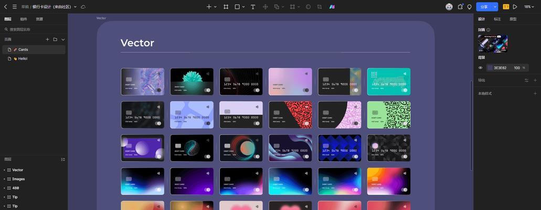
Task: Click the cloud sync status icon
Action: click(x=83, y=6)
